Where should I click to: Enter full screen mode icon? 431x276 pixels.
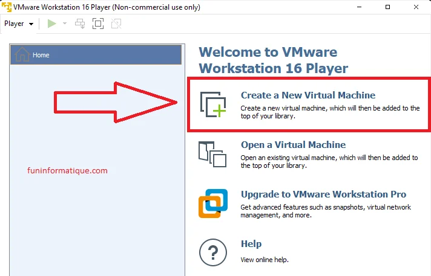(98, 24)
